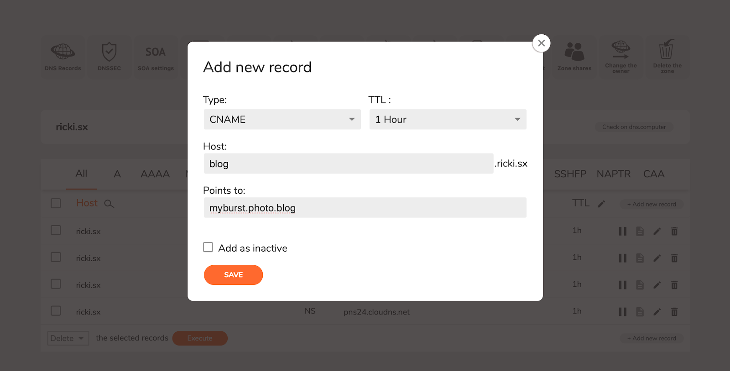Pause the first ricki.sx record

(622, 231)
